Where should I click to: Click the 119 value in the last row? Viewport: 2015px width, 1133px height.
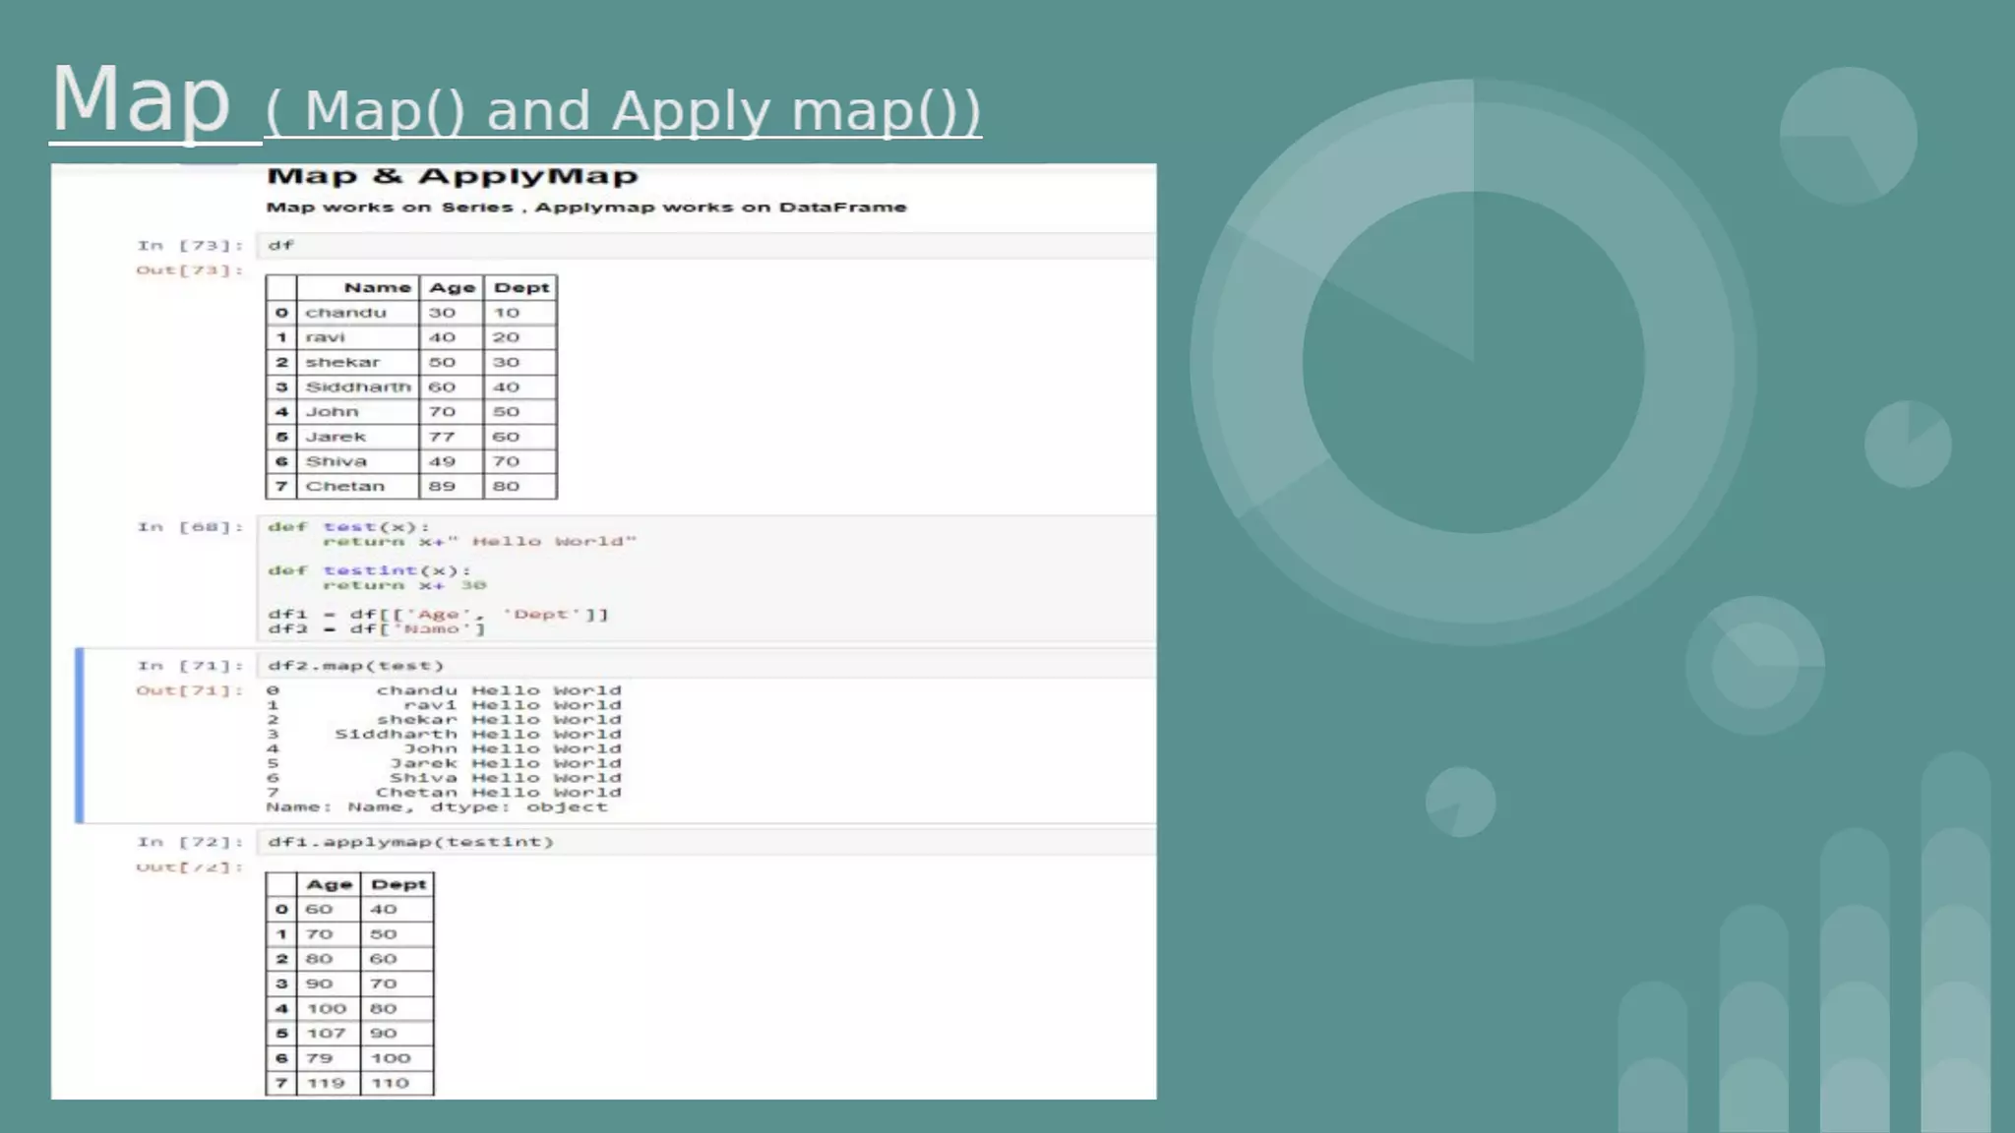326,1083
